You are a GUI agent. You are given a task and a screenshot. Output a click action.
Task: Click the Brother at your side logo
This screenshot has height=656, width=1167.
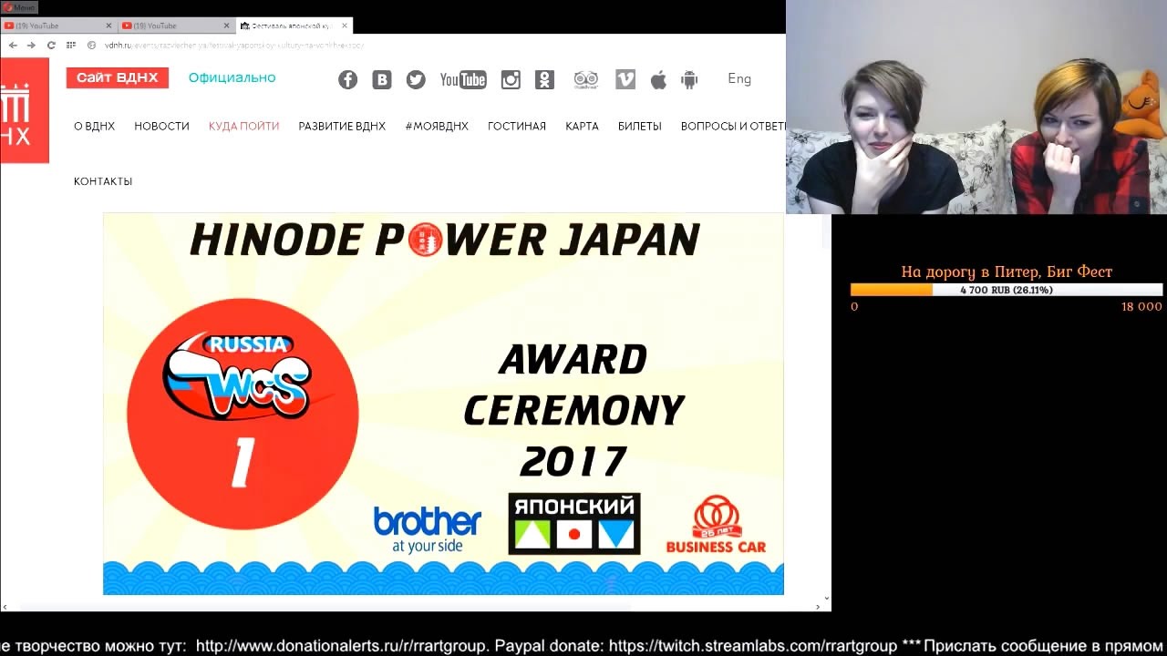click(x=428, y=529)
